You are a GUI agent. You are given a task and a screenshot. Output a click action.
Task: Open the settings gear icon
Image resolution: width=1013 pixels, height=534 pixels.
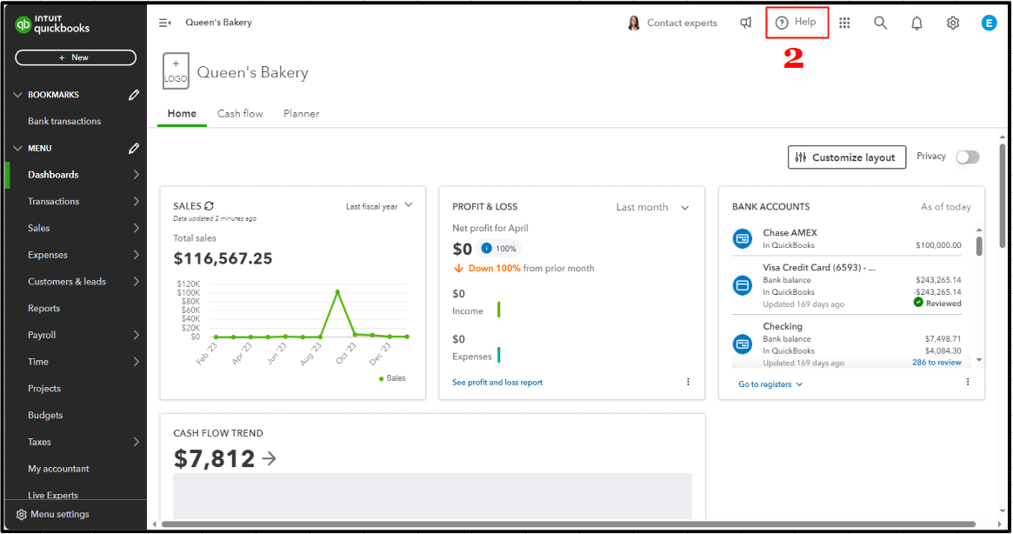953,23
